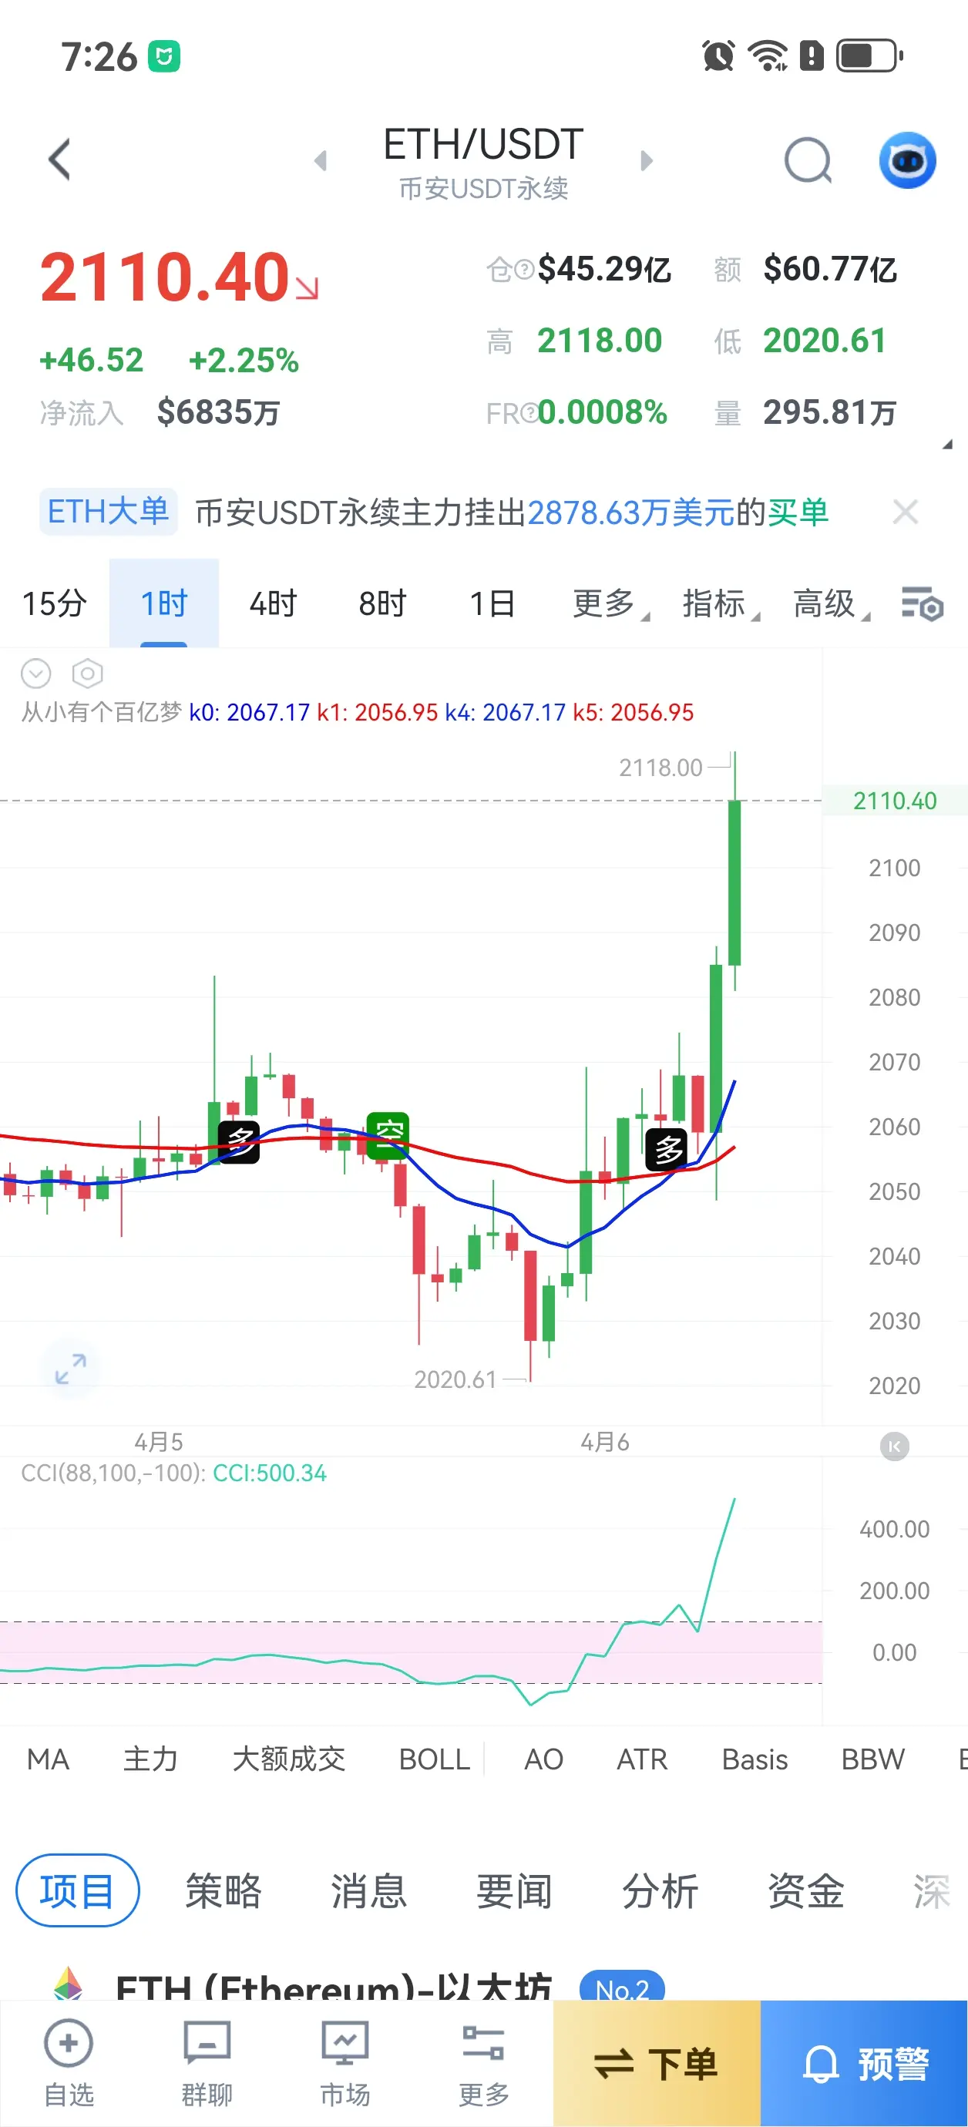Enable the BOLL indicator
The width and height of the screenshot is (968, 2127).
point(435,1759)
